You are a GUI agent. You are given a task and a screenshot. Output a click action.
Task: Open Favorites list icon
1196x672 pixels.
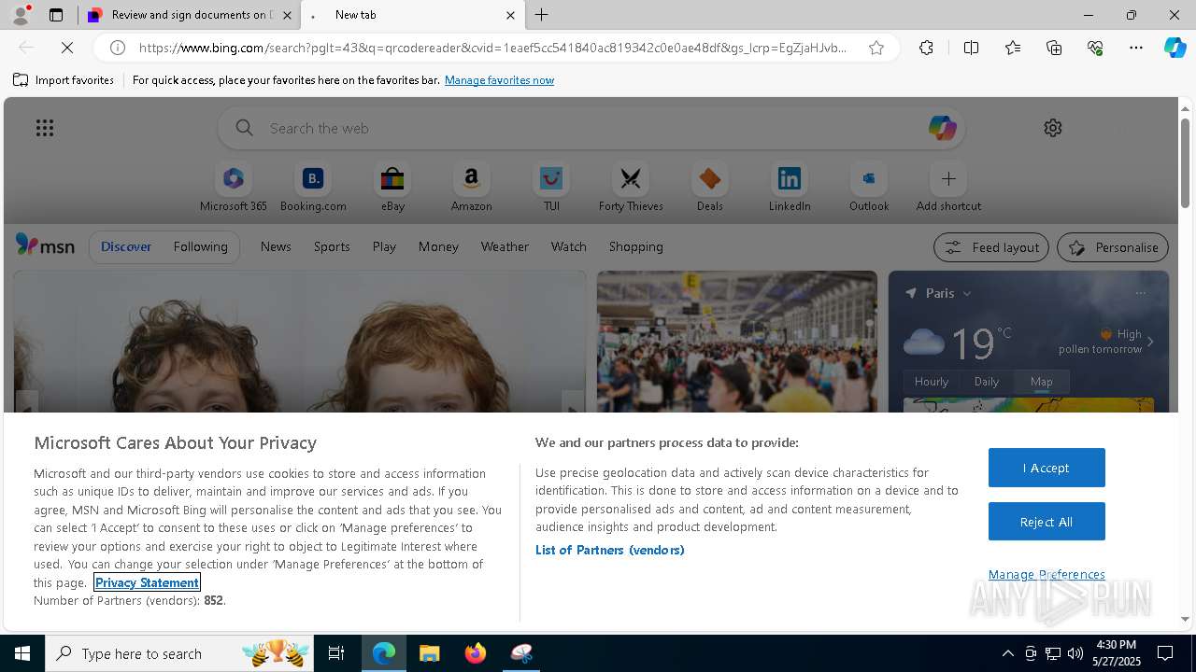(x=1013, y=48)
